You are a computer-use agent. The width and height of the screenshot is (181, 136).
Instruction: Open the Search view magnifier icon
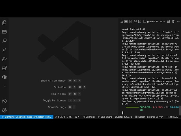[4, 41]
